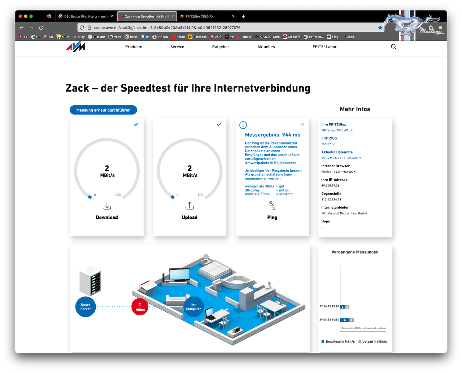Open the Postbank bookmark

click(197, 37)
